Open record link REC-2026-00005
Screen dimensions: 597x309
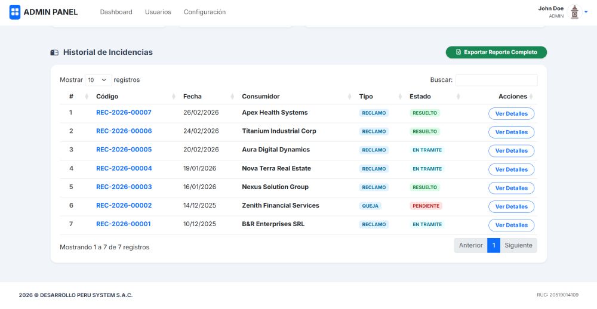124,150
